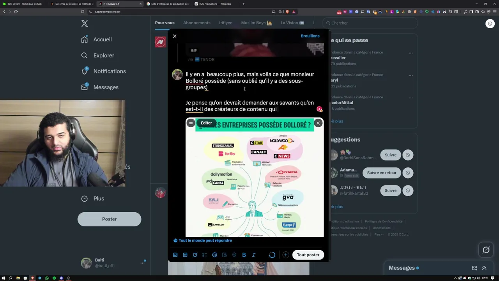Switch to Kick Balti Stream browser tab
The height and width of the screenshot is (281, 499).
[24, 4]
